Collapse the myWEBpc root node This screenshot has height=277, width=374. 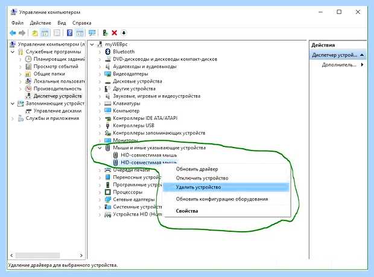point(92,45)
